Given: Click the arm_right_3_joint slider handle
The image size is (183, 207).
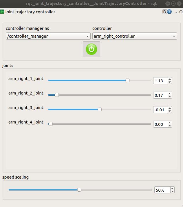Looking at the screenshot, I should 100,109.
